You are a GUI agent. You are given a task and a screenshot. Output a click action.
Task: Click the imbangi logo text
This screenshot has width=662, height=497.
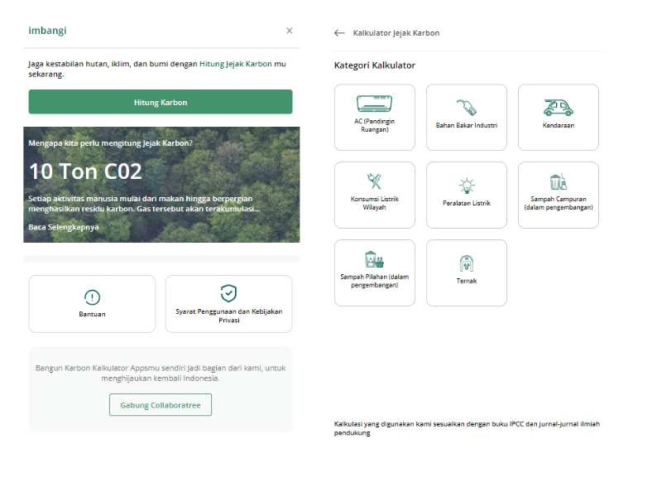pyautogui.click(x=47, y=31)
